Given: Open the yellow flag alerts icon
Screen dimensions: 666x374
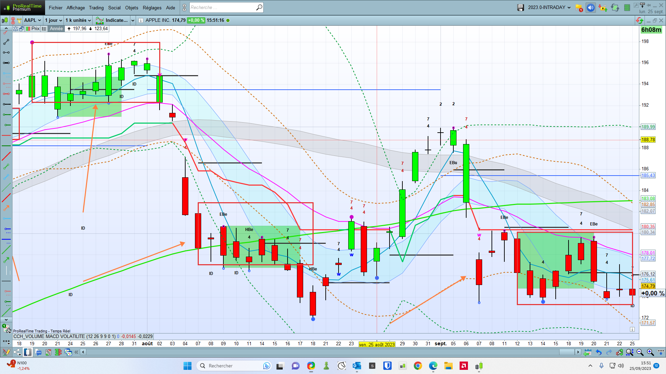Looking at the screenshot, I should point(579,8).
